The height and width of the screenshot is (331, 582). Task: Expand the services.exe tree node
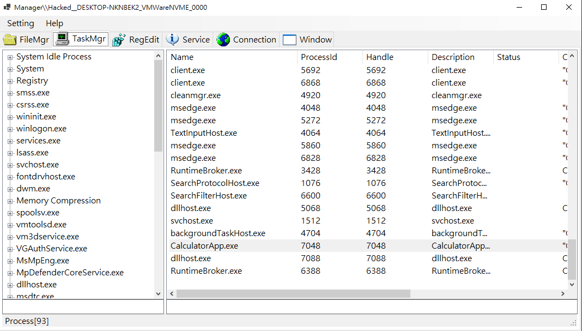pyautogui.click(x=10, y=141)
